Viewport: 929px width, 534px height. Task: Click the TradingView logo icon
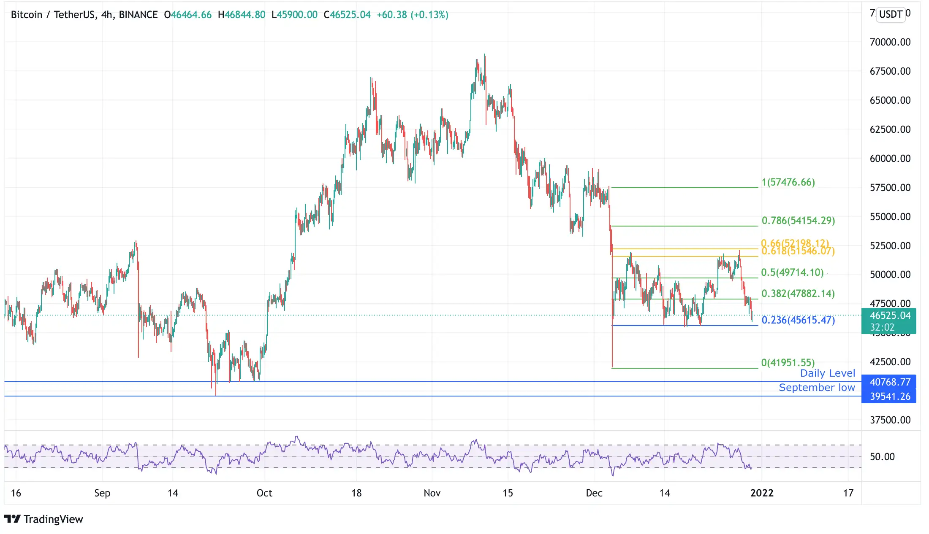(12, 519)
